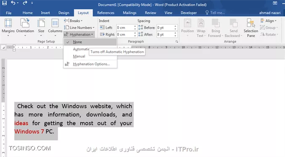Switch to the Review tab
The image size is (285, 157).
[150, 13]
